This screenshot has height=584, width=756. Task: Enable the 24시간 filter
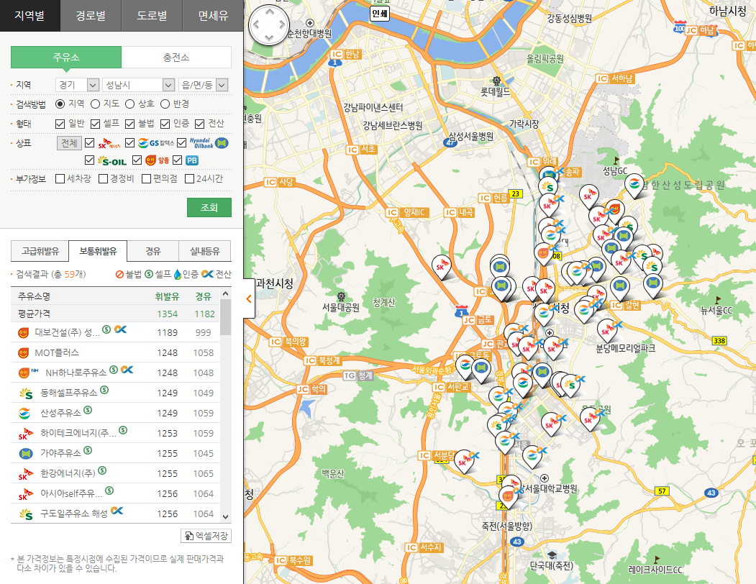click(x=189, y=179)
